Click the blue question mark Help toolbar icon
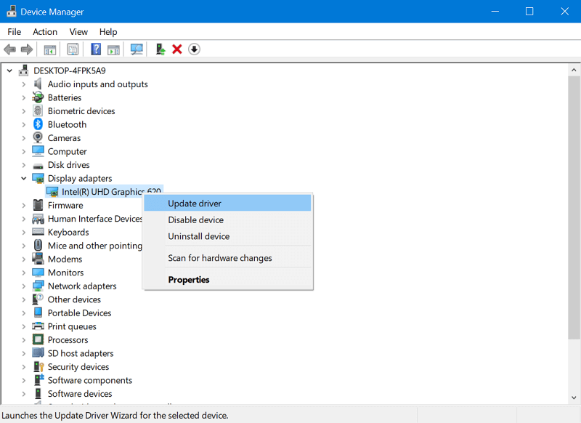This screenshot has width=581, height=423. click(96, 49)
